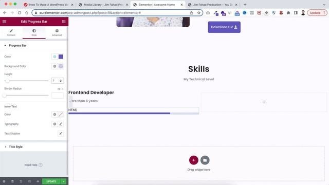Reload the current page

(x=20, y=13)
